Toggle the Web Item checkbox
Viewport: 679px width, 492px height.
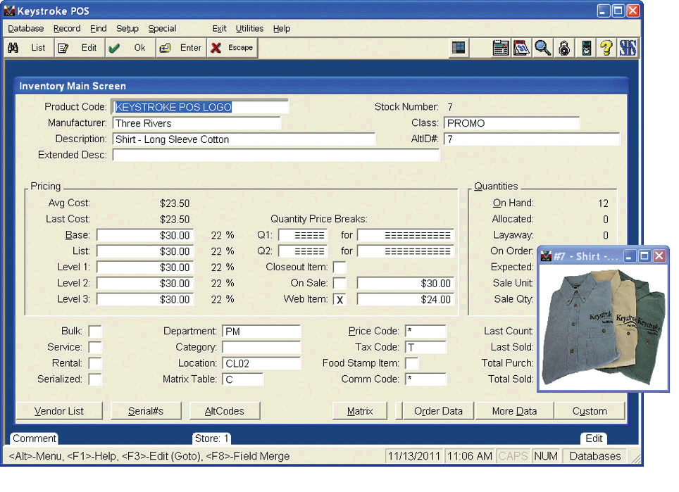click(x=339, y=299)
